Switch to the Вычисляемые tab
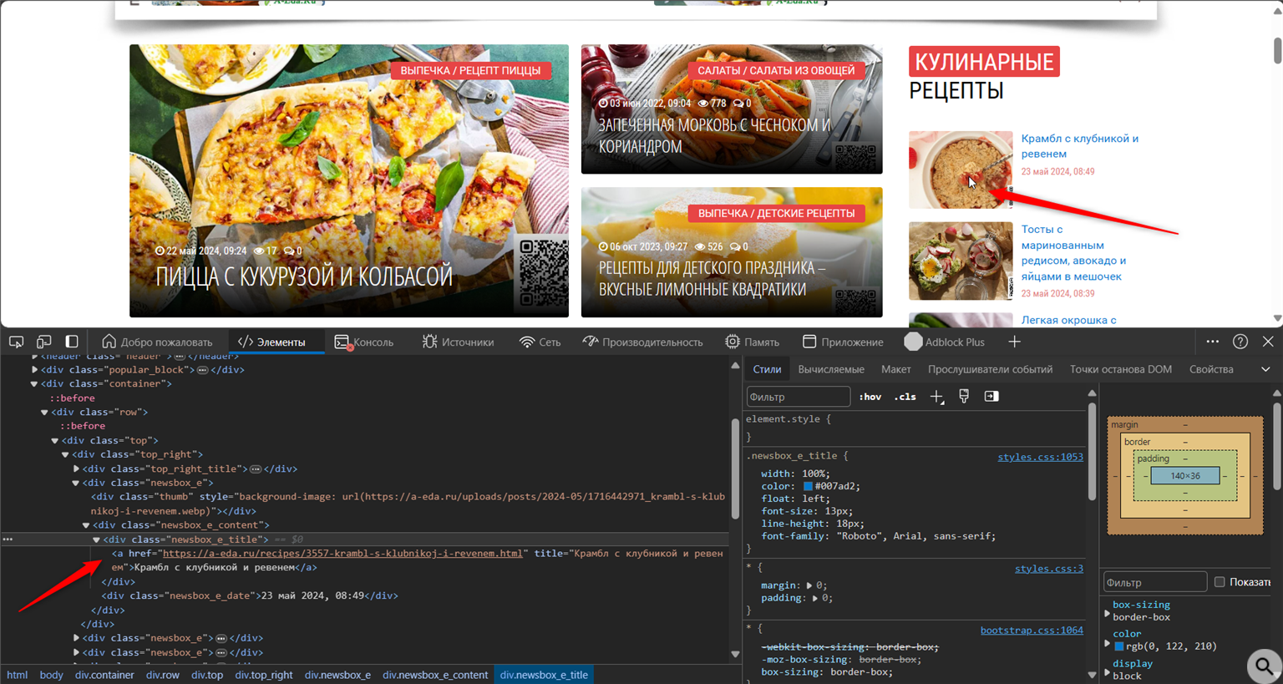Screen dimensions: 1283x684 831,369
